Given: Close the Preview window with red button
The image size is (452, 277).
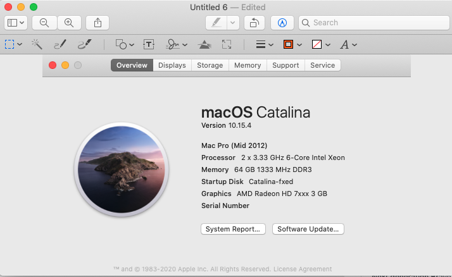Looking at the screenshot, I should (x=8, y=7).
